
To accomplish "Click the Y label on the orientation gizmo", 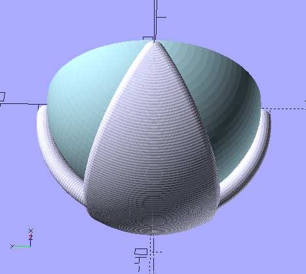I will (x=12, y=247).
